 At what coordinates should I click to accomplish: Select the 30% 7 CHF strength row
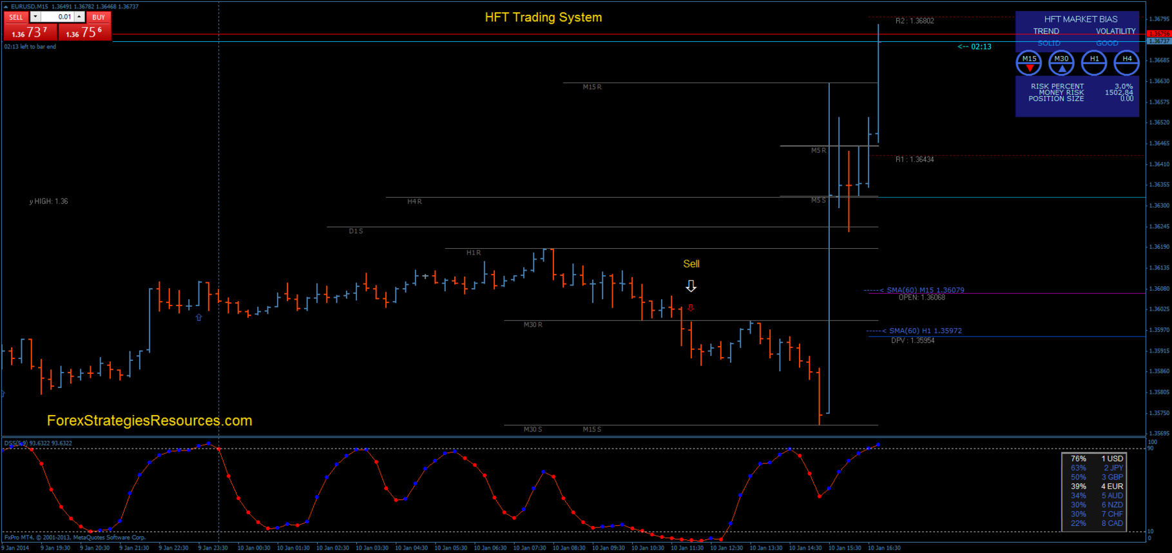pos(1097,514)
